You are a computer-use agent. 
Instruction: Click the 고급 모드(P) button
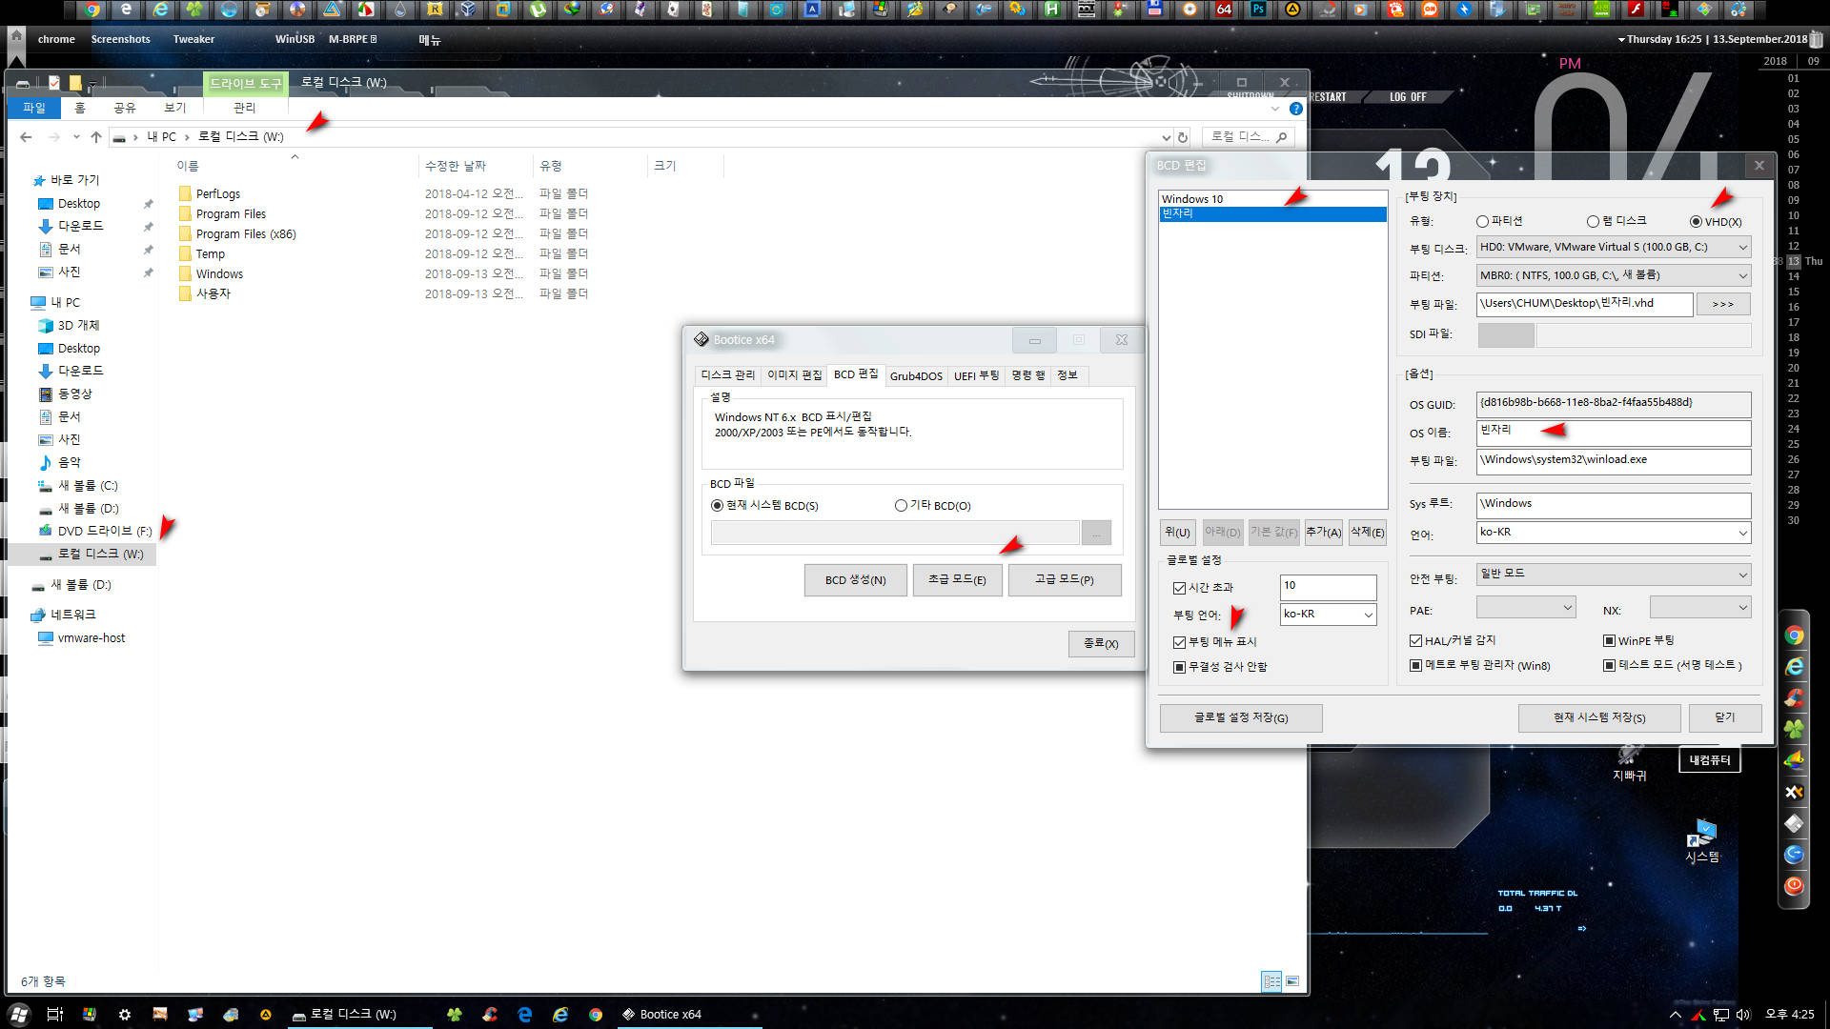tap(1065, 580)
